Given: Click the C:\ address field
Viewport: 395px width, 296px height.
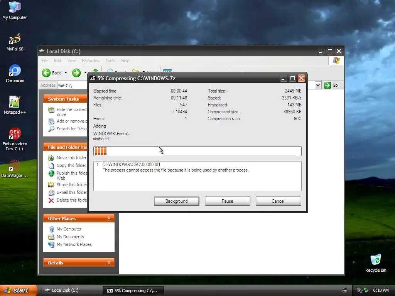Looking at the screenshot, I should (x=73, y=85).
